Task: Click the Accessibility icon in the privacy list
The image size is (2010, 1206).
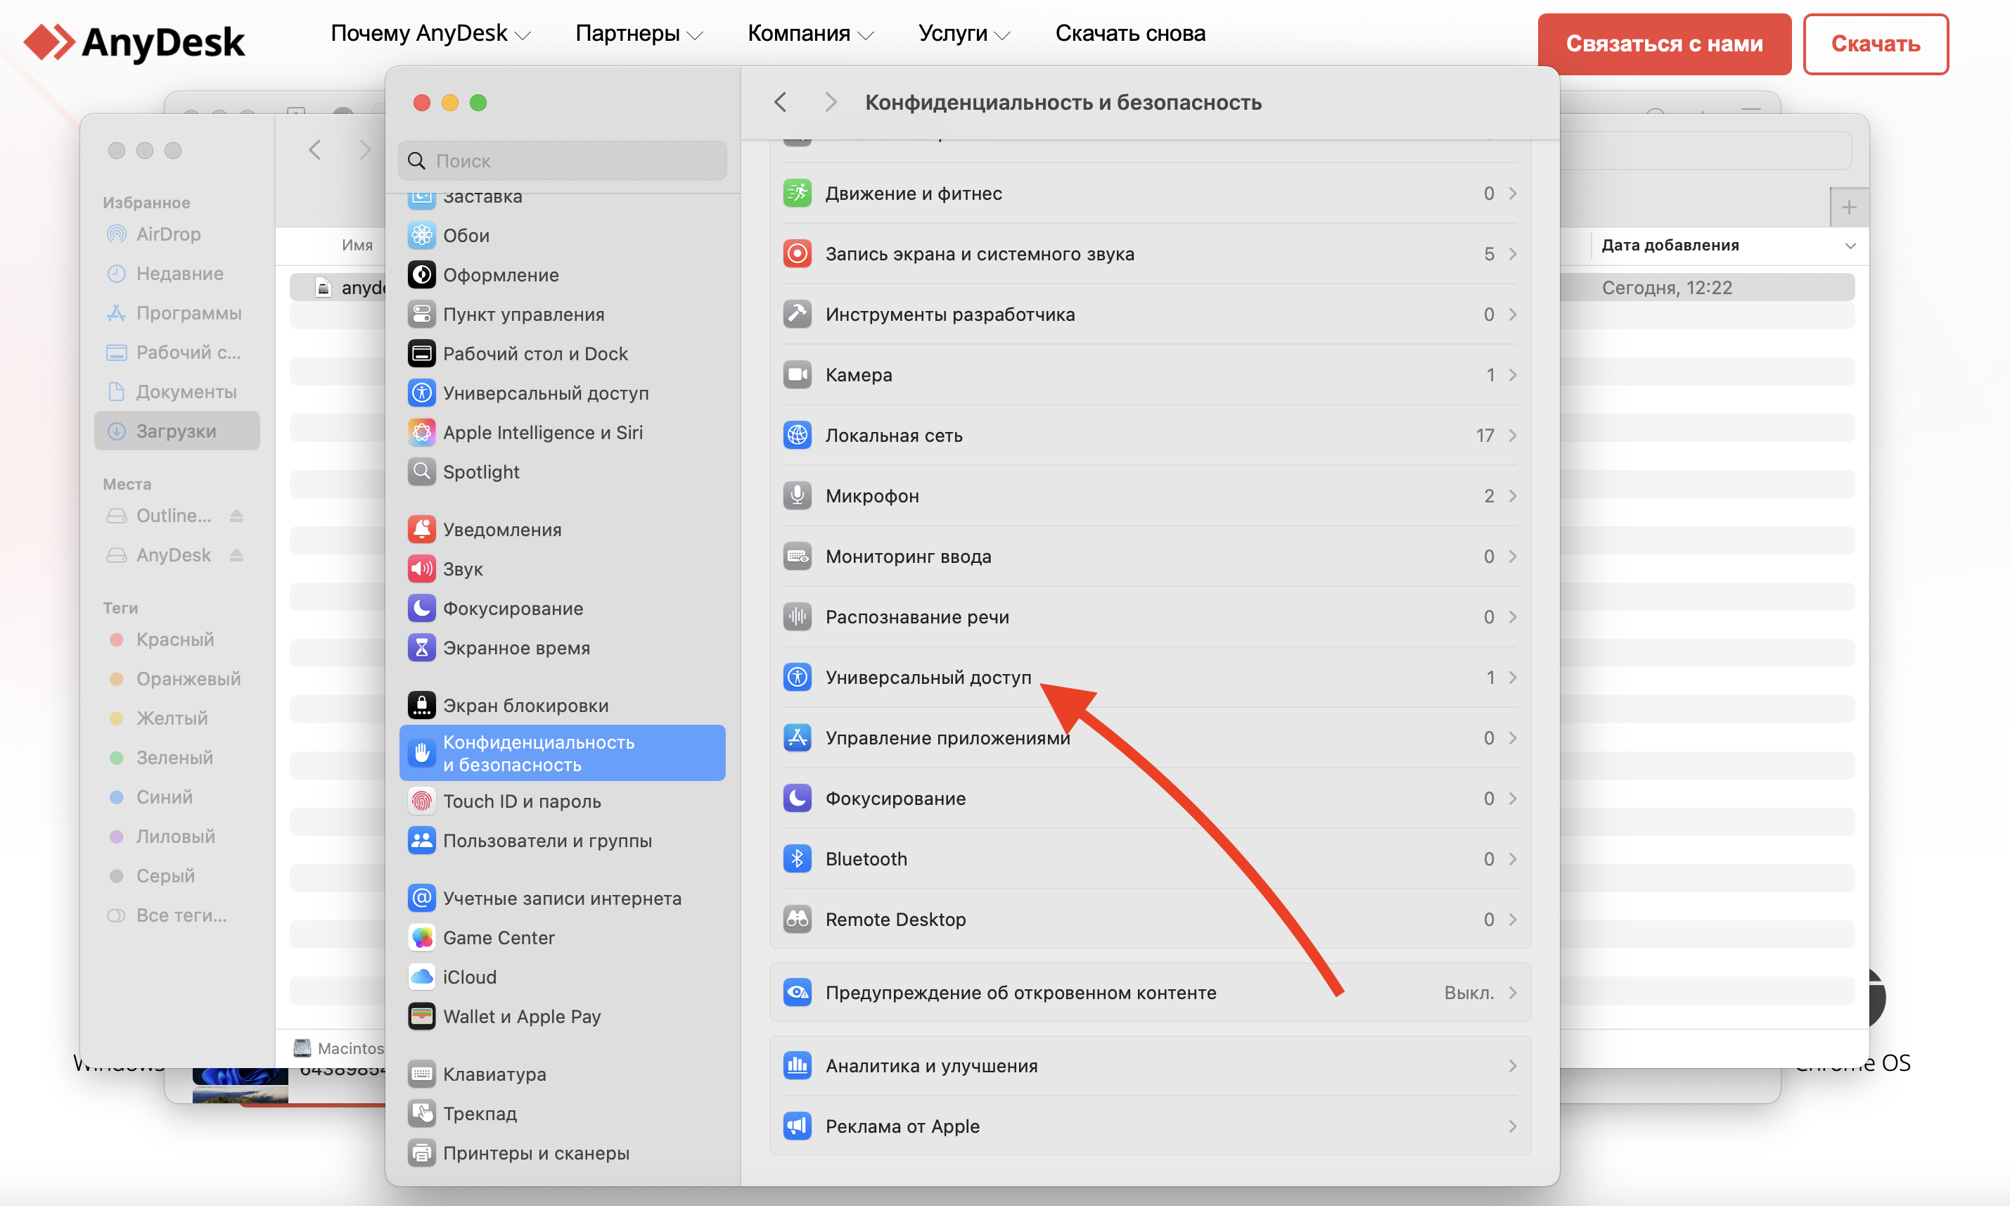Action: click(x=797, y=677)
